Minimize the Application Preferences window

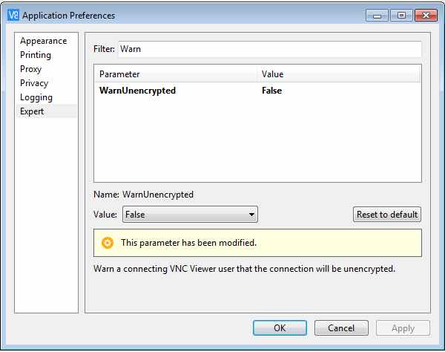click(377, 16)
